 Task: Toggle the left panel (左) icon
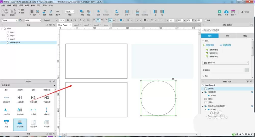click(156, 11)
